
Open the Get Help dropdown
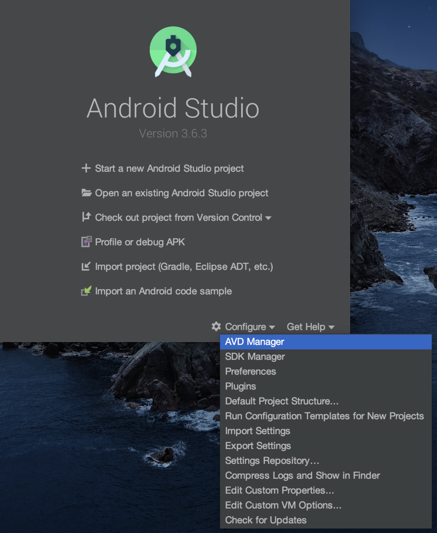[310, 327]
